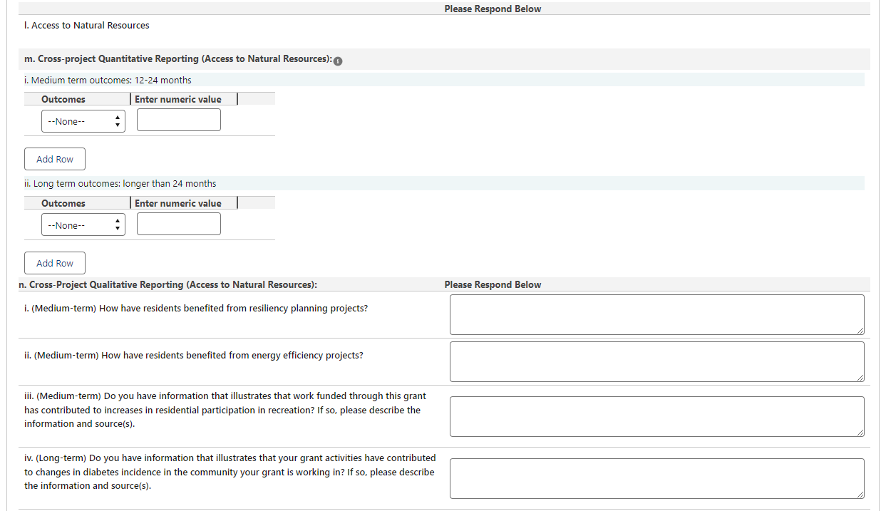Click the recreation participation response text area
The height and width of the screenshot is (511, 881).
(x=656, y=416)
